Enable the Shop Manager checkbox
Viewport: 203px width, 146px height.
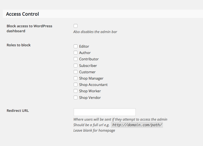click(76, 78)
